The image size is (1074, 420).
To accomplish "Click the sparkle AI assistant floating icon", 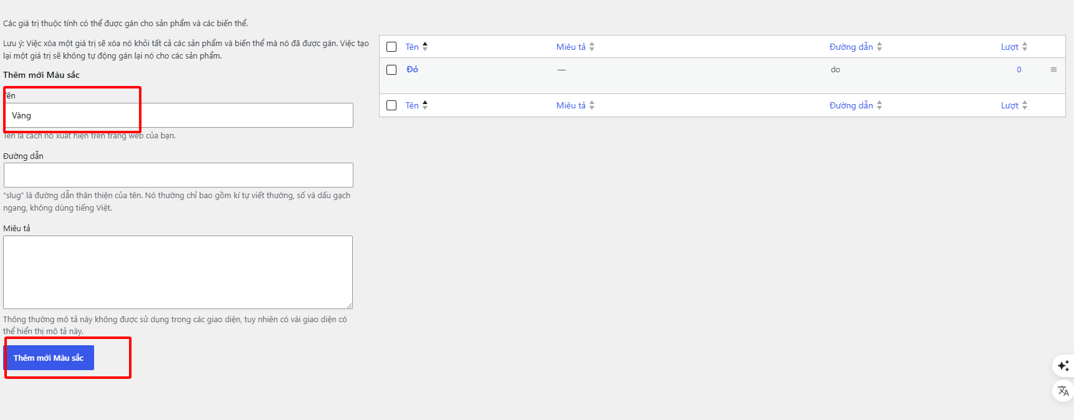I will 1063,366.
